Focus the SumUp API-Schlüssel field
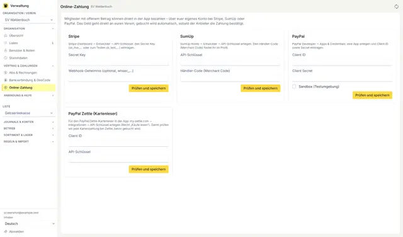Image resolution: width=403 pixels, height=237 pixels. [230, 62]
